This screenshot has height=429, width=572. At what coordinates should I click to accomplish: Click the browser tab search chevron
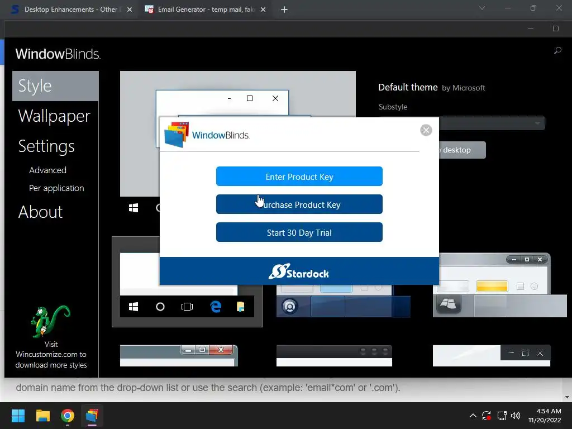(482, 8)
